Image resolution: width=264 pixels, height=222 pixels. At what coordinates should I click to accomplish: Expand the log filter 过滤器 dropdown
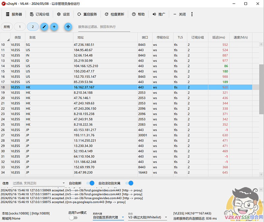pyautogui.click(x=64, y=183)
